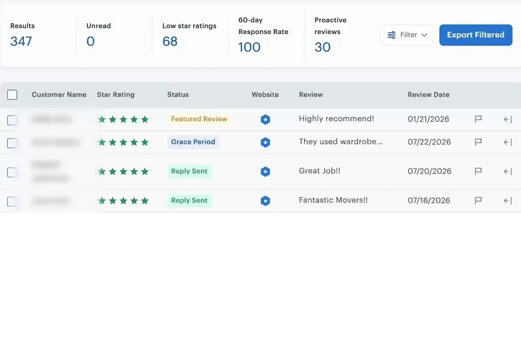
Task: Open the Fantastic Movers!! review text
Action: (x=333, y=200)
